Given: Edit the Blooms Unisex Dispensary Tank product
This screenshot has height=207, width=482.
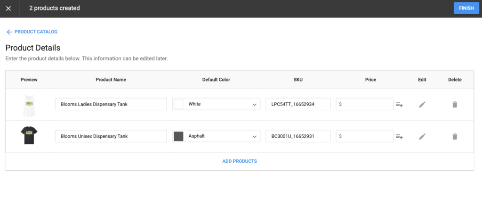Looking at the screenshot, I should 422,136.
